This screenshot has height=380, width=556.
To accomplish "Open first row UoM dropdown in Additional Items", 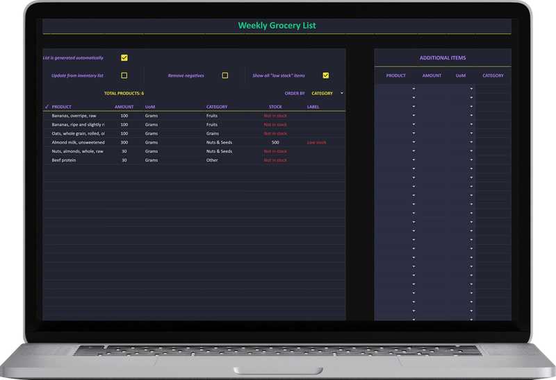I will 471,89.
